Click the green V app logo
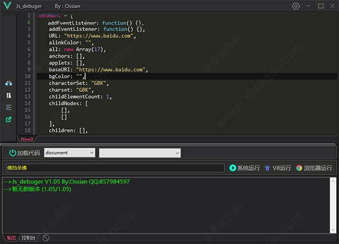This screenshot has width=339, height=244. pyautogui.click(x=7, y=6)
